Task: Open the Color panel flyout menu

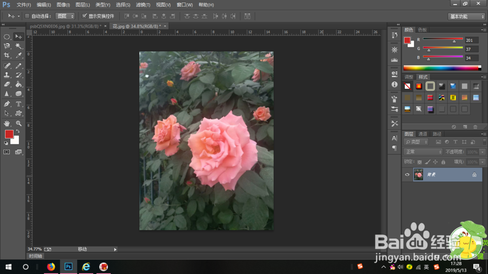Action: [483, 30]
